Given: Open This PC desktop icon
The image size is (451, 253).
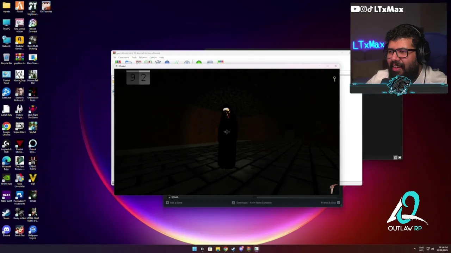Looking at the screenshot, I should (x=6, y=24).
